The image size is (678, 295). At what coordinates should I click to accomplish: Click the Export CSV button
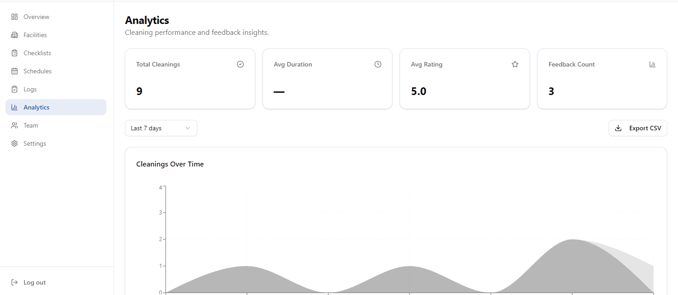point(638,128)
